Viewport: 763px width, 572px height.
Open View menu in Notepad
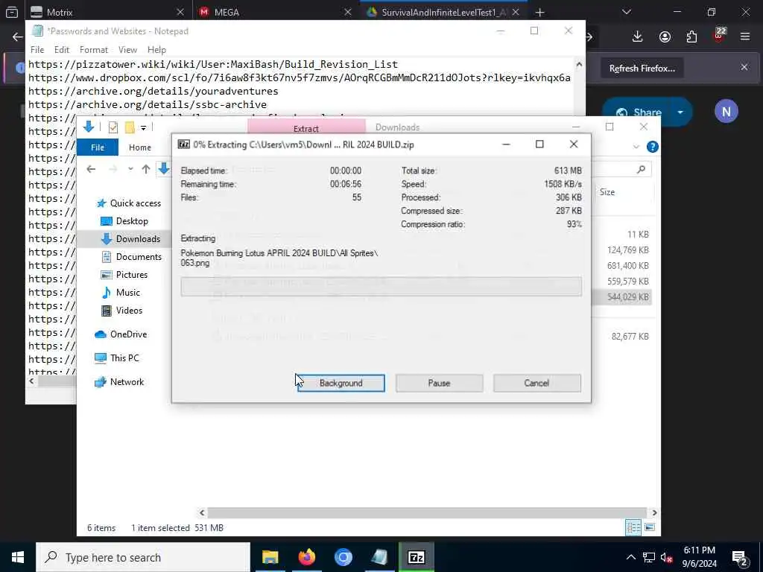[127, 50]
